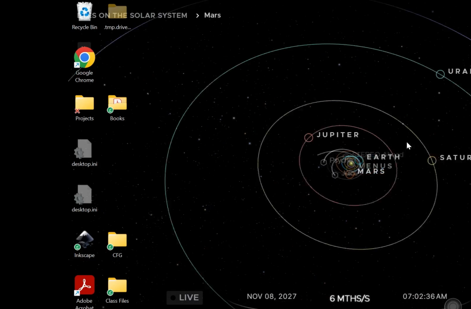Launch the Adobe Acrobat shortcut
The width and height of the screenshot is (471, 309).
(x=84, y=292)
